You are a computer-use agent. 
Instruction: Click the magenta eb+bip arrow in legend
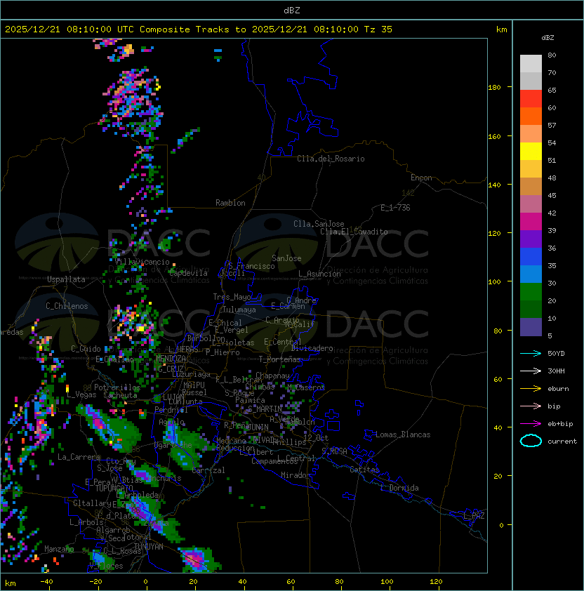[531, 424]
